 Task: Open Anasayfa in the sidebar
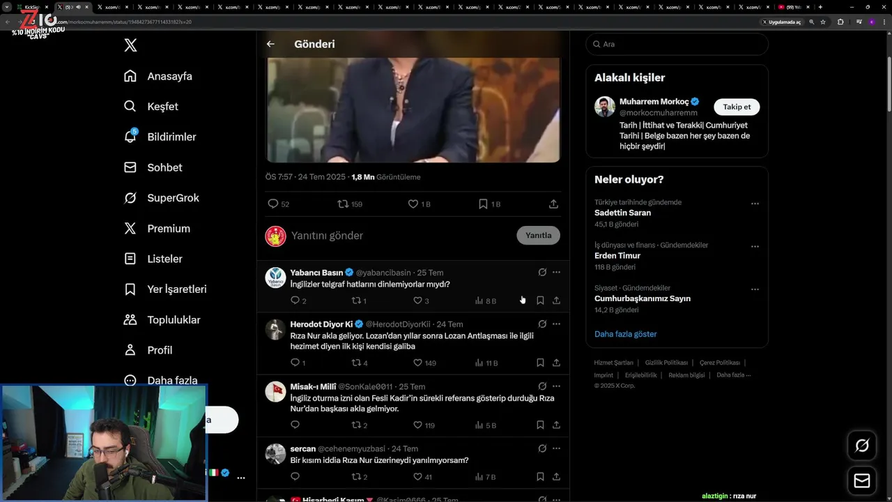click(x=157, y=76)
